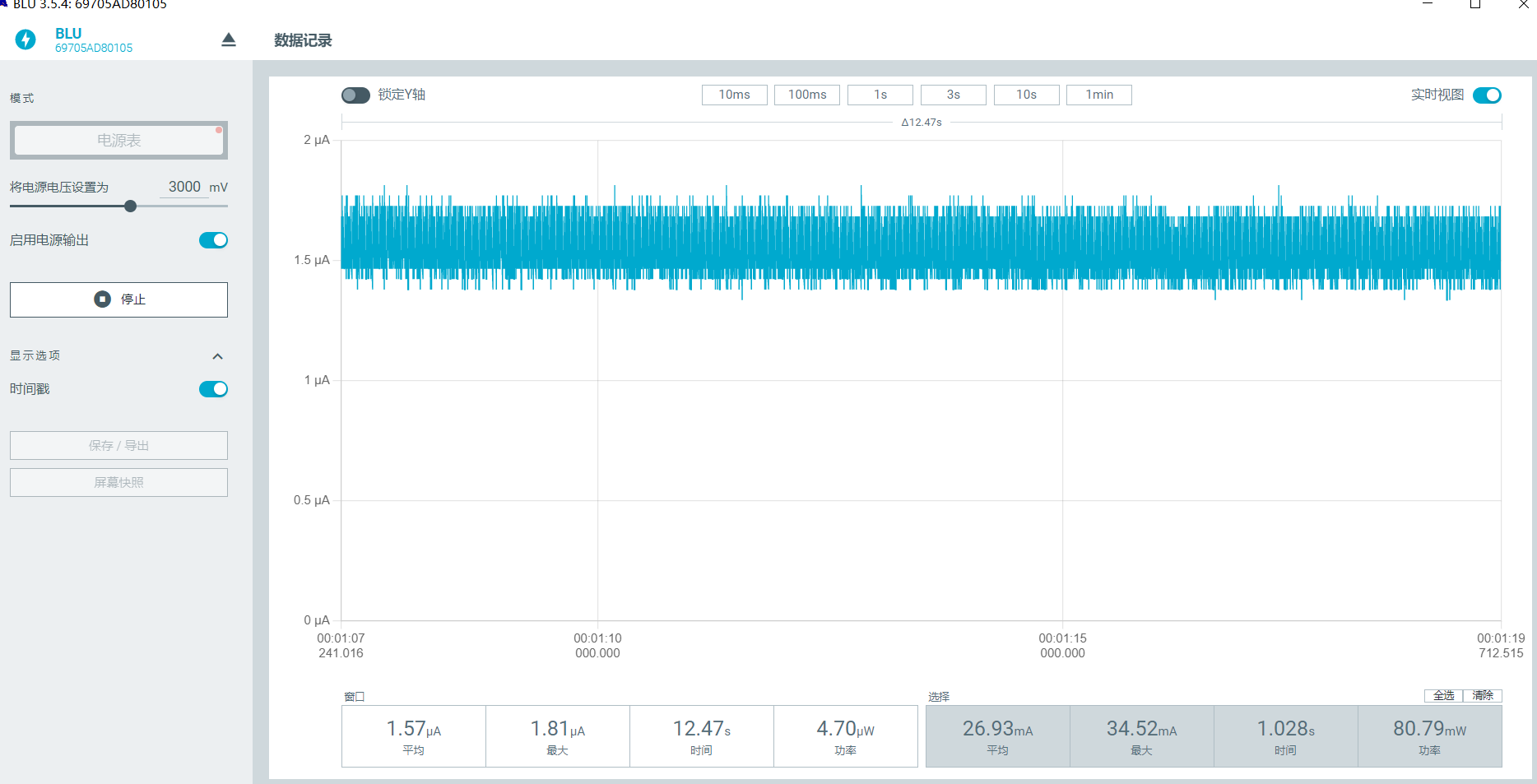
Task: Click the 2 µA Y-axis label
Action: pos(317,140)
